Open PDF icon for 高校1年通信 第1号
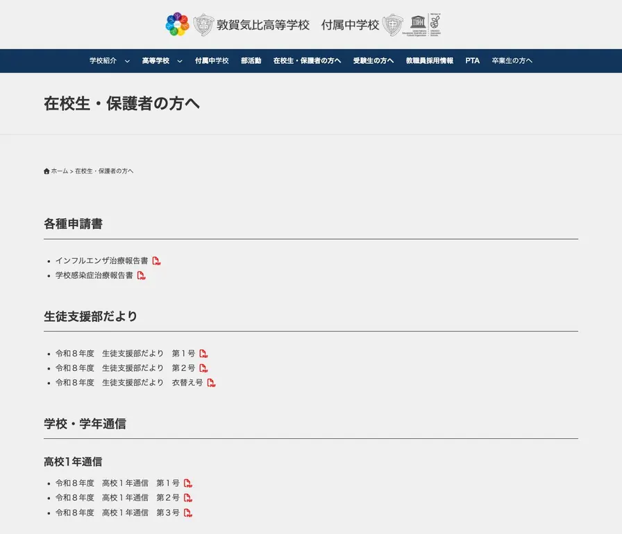 click(x=188, y=483)
